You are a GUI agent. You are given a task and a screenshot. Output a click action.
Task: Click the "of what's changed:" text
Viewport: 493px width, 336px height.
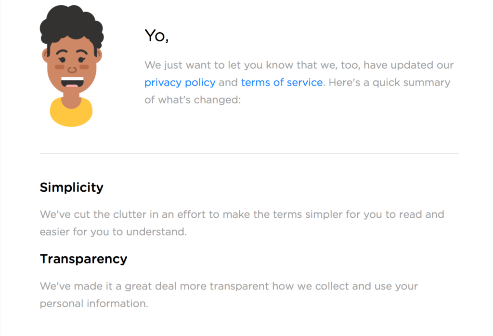pyautogui.click(x=193, y=100)
